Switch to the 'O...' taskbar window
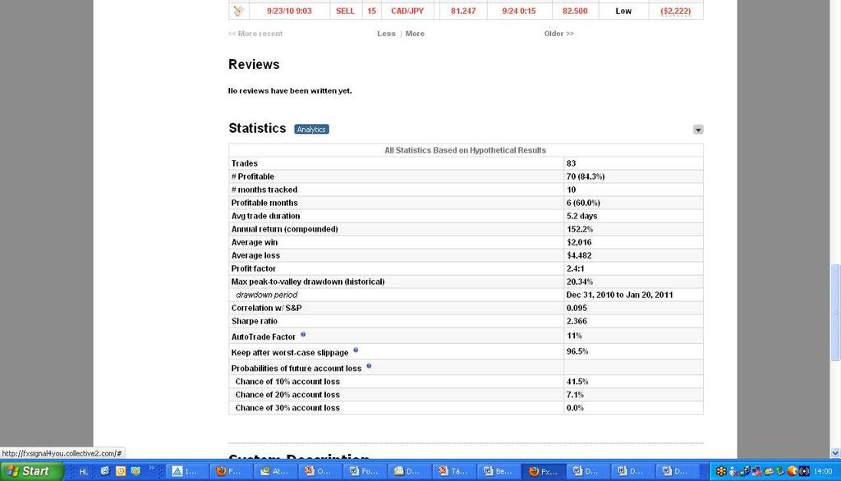The width and height of the screenshot is (841, 481). 318,471
